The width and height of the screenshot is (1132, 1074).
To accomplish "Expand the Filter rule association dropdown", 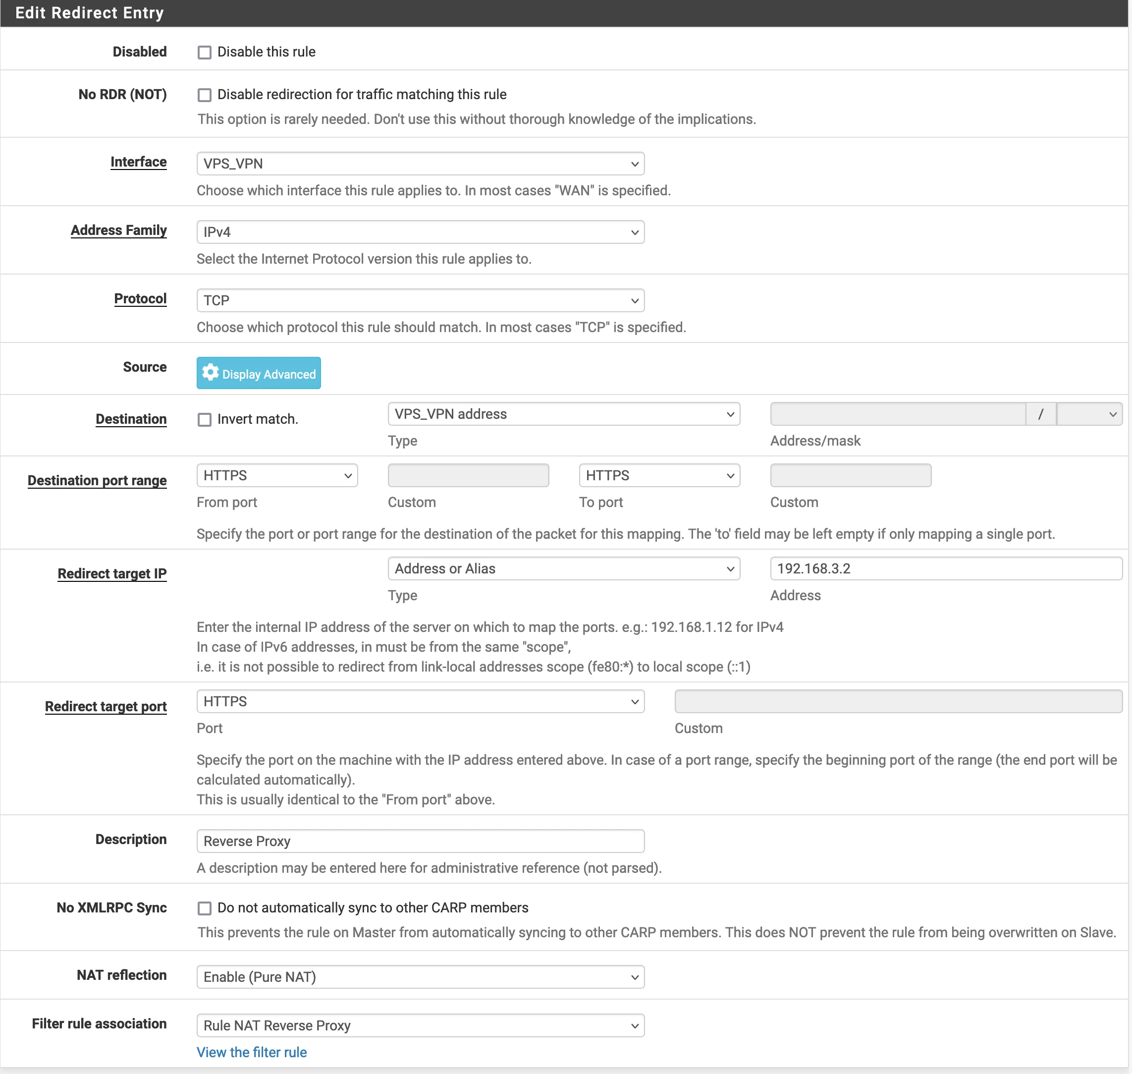I will pyautogui.click(x=420, y=1025).
